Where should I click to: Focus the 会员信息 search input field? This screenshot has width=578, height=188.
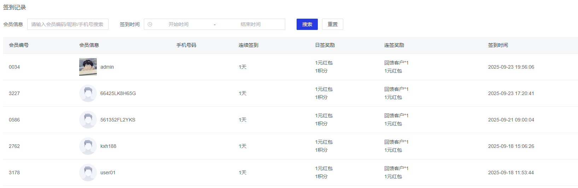click(68, 24)
